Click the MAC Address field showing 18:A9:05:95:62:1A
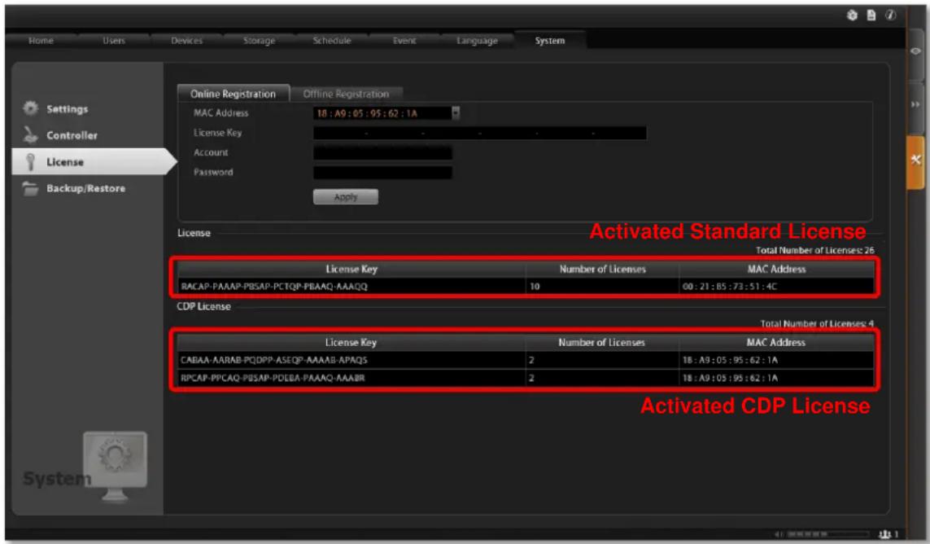 382,113
